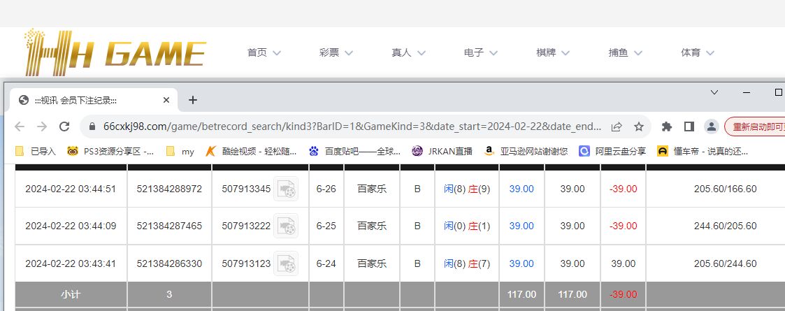
Task: Toggle the browser side panel icon
Action: (689, 126)
